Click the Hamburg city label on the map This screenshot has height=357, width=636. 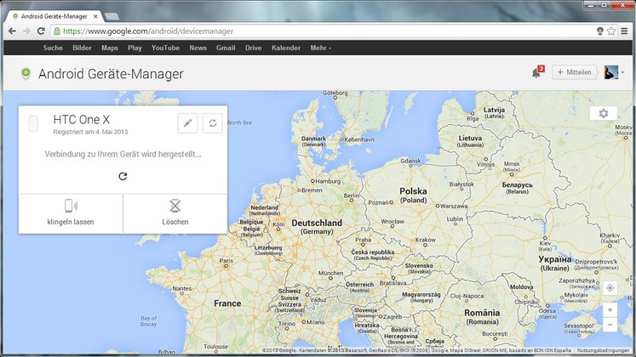(x=328, y=181)
